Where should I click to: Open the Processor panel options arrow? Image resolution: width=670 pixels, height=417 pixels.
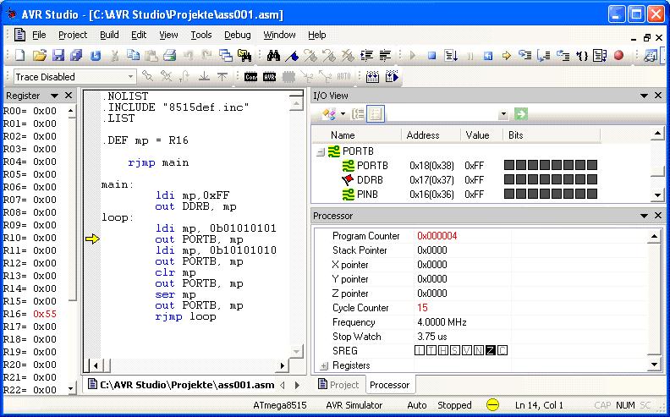(x=645, y=216)
